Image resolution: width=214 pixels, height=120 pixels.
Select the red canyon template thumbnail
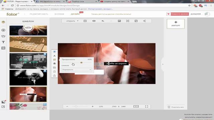pos(28,94)
